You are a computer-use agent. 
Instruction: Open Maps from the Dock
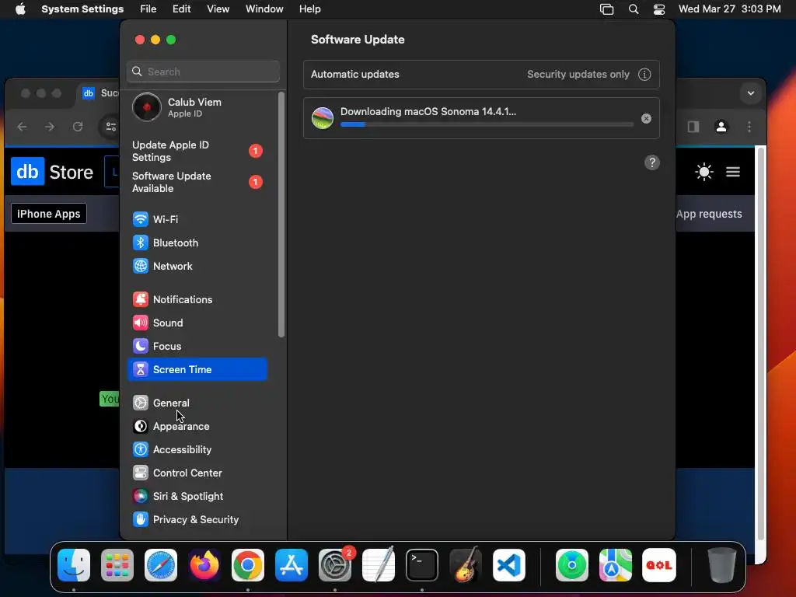tap(616, 565)
